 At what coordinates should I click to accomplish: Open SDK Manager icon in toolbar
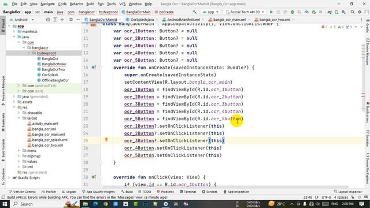point(343,12)
